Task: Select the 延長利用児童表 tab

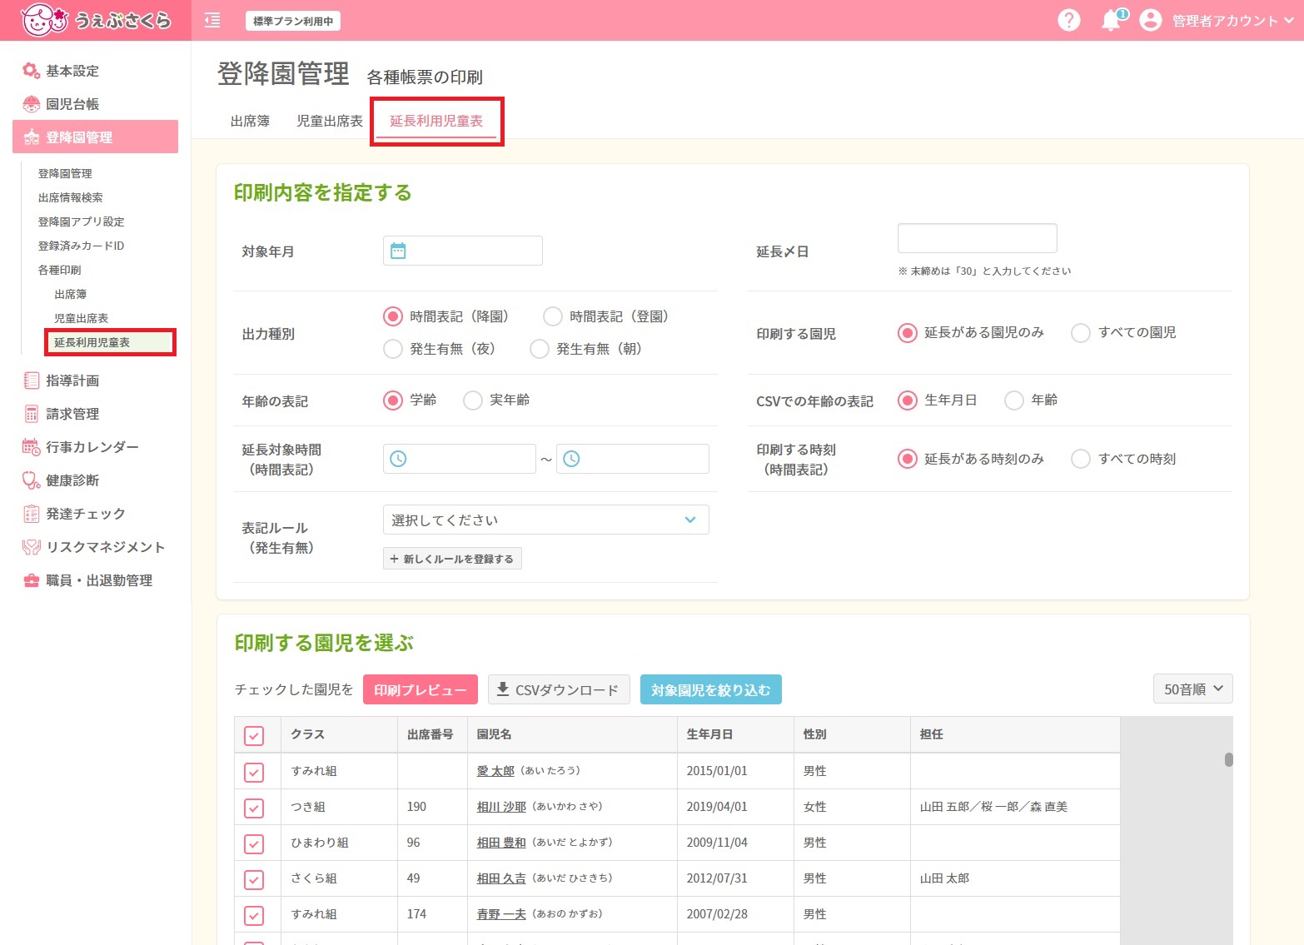Action: pos(436,121)
